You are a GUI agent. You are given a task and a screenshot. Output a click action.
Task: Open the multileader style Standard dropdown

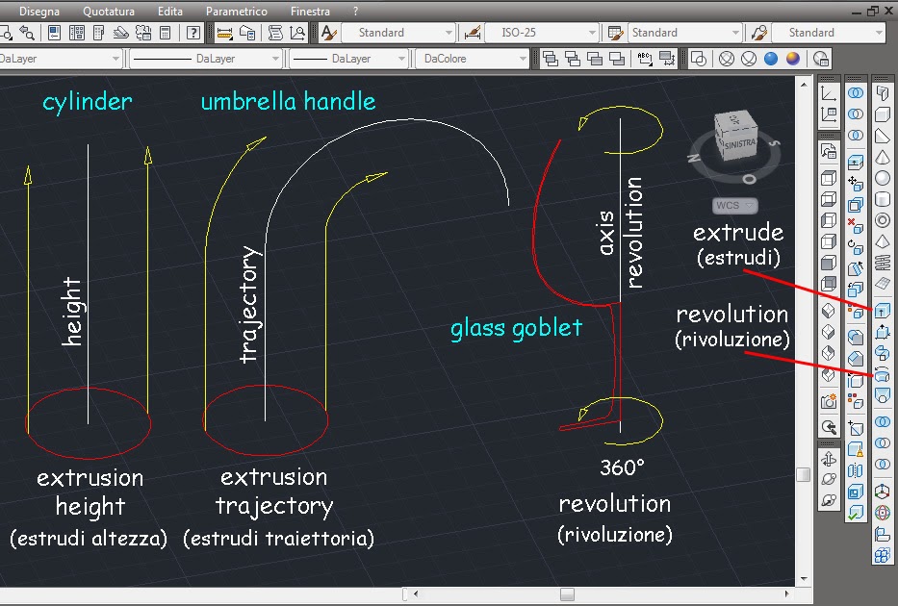[x=829, y=33]
